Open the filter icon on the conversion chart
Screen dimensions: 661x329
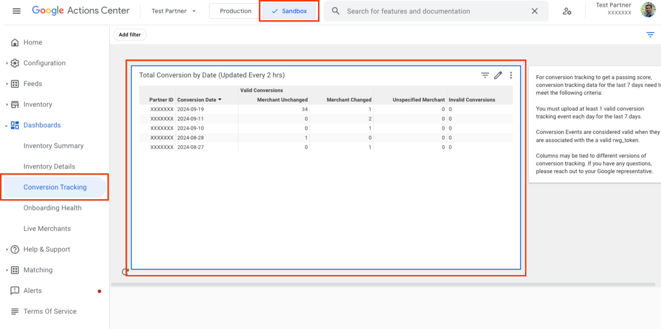point(485,75)
